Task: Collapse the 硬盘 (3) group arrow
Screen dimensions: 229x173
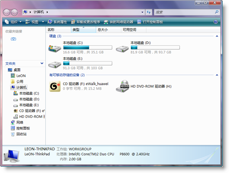Action: click(217, 36)
